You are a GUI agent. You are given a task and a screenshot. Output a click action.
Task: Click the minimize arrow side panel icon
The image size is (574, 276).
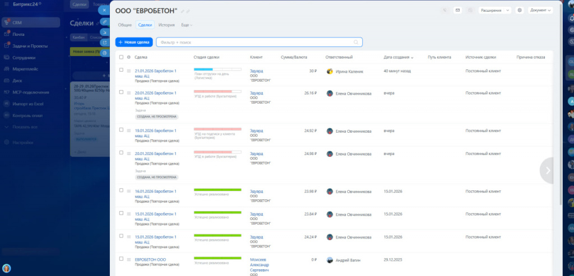tap(105, 32)
